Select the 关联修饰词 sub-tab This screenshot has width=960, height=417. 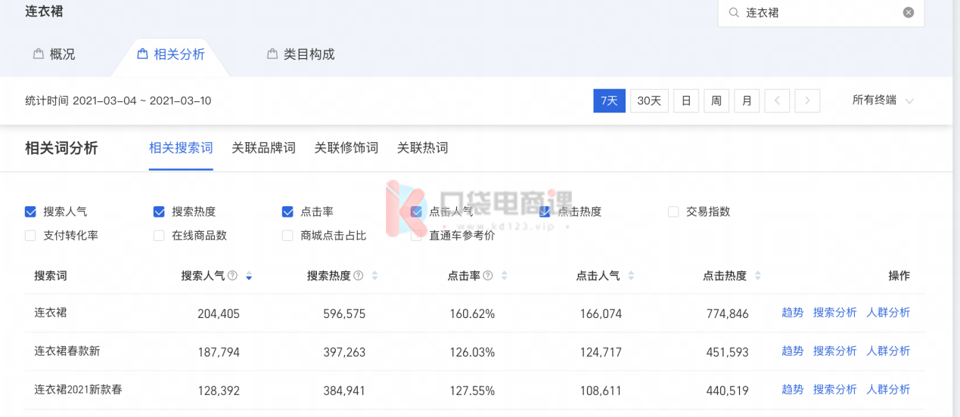tap(346, 148)
